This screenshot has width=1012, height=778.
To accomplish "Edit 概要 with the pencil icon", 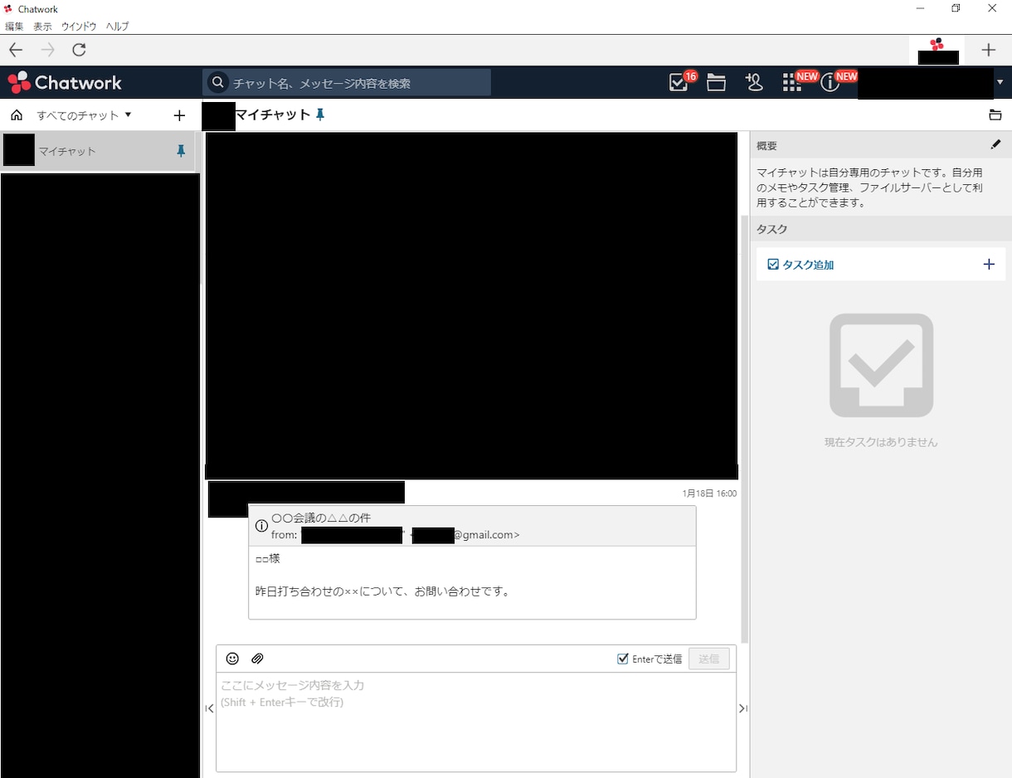I will click(995, 144).
